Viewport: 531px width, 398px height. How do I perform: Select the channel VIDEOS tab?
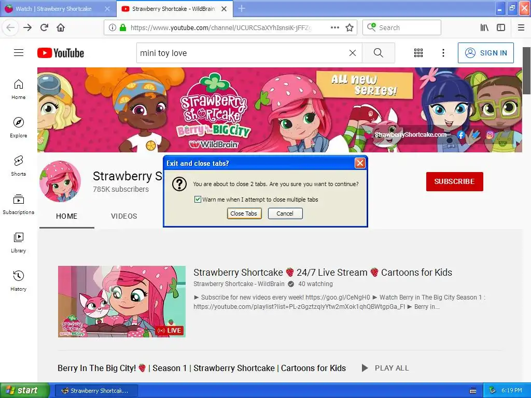coord(124,216)
